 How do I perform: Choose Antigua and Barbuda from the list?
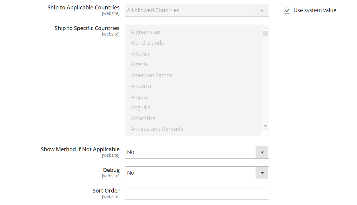coord(157,129)
